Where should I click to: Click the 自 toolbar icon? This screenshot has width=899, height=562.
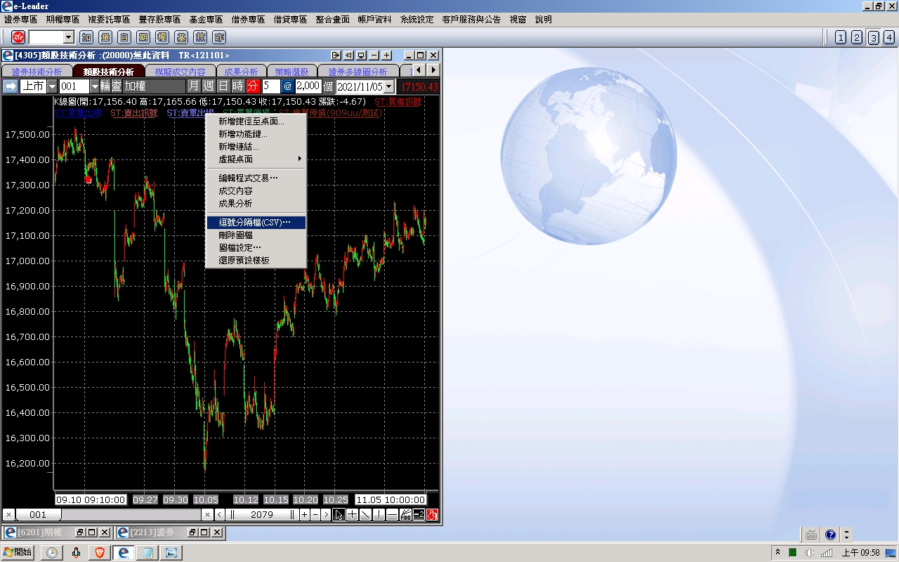point(125,37)
